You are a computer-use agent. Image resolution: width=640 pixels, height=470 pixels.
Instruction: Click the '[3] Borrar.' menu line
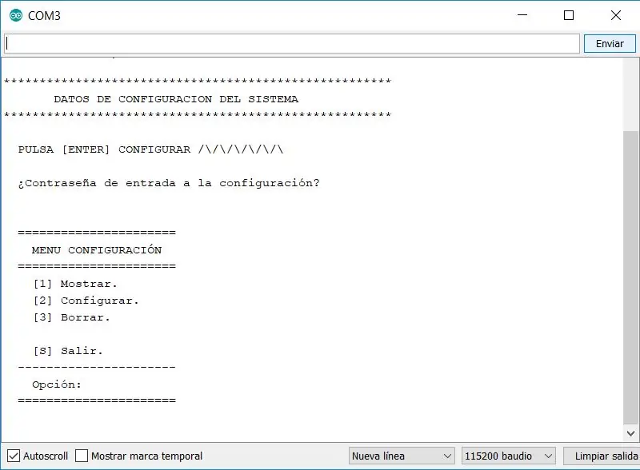tap(71, 317)
